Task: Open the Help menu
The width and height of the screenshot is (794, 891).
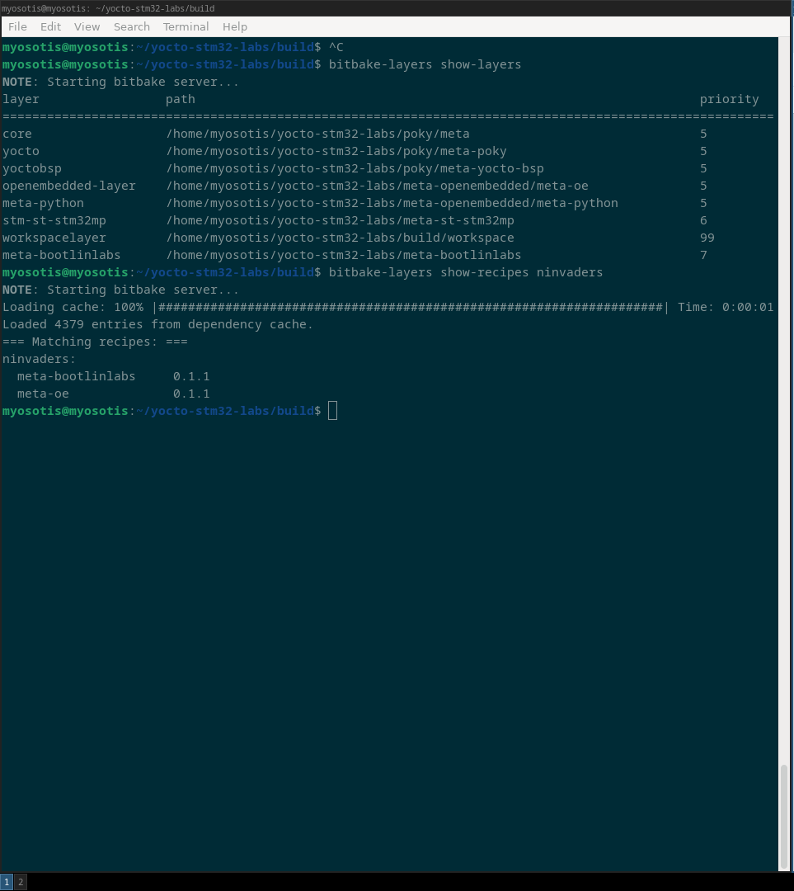Action: pyautogui.click(x=234, y=26)
